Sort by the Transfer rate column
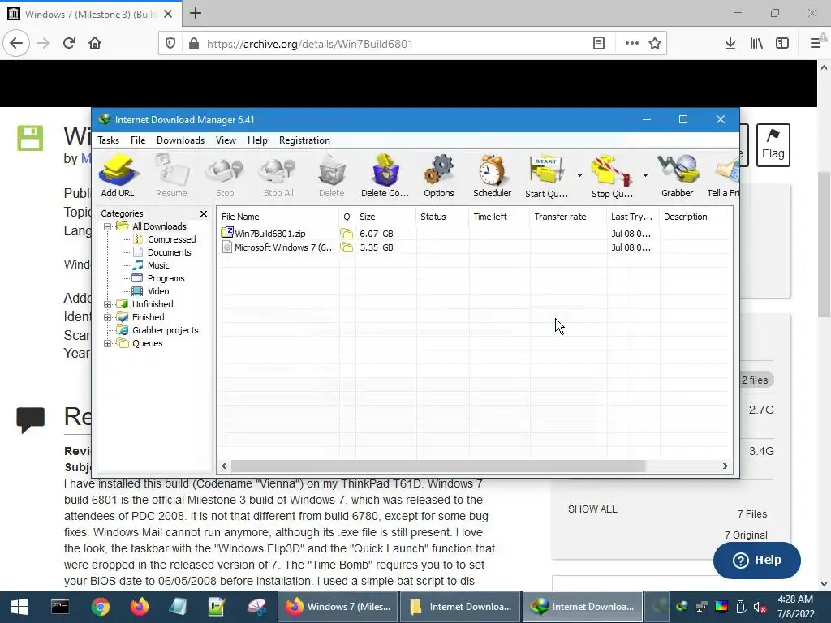 coord(569,217)
